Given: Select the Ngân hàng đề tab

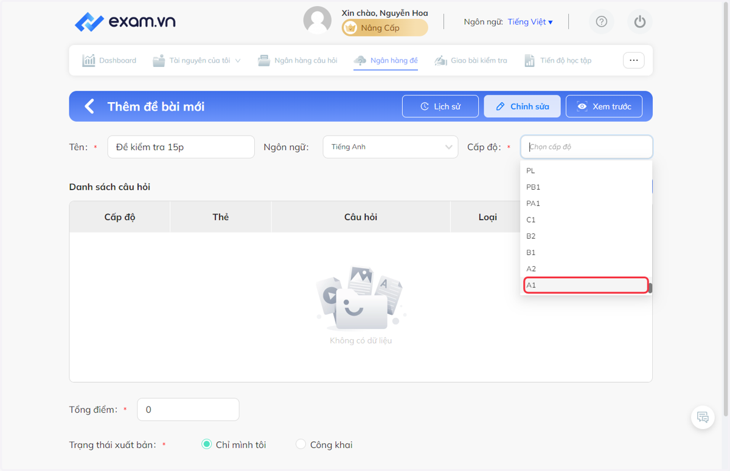Looking at the screenshot, I should pyautogui.click(x=386, y=60).
